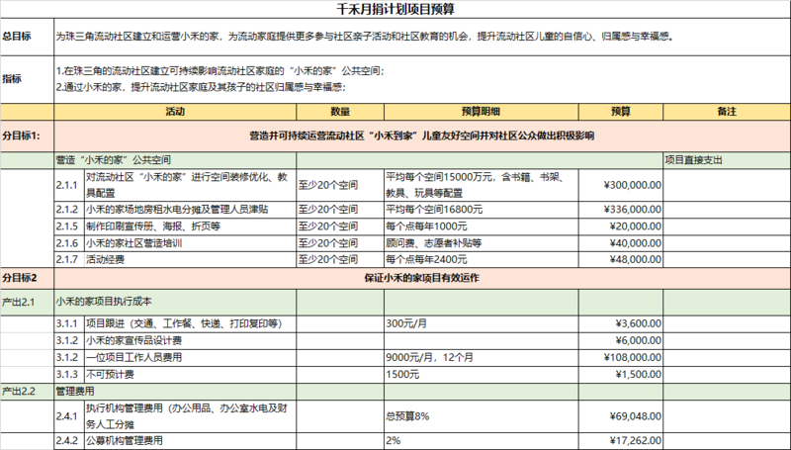Viewport: 791px width, 450px height.
Task: Select the 300元/月 detail cell
Action: tap(482, 323)
